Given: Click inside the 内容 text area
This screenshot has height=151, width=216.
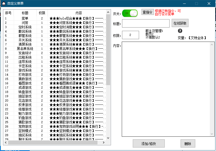Looking at the screenshot, I should coord(166,89).
